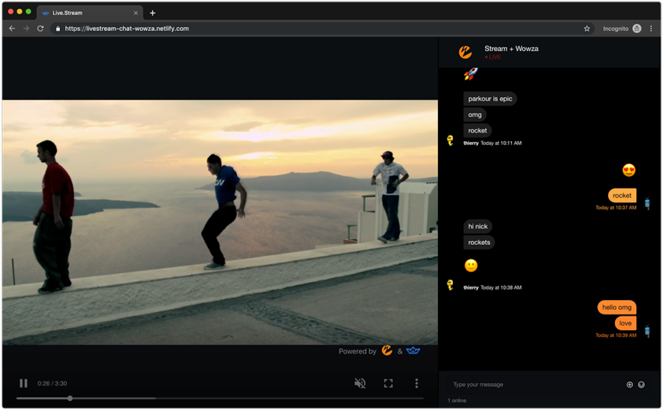
Task: Click the attachment plus icon in the message bar
Action: pos(629,385)
